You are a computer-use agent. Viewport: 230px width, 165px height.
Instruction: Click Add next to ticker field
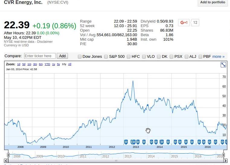click(x=62, y=56)
